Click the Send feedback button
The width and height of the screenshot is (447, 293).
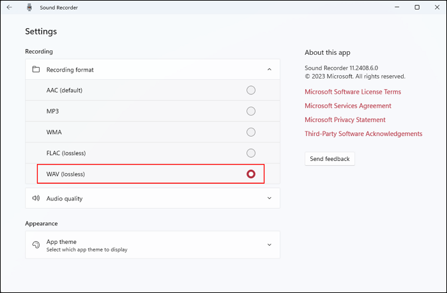point(330,159)
